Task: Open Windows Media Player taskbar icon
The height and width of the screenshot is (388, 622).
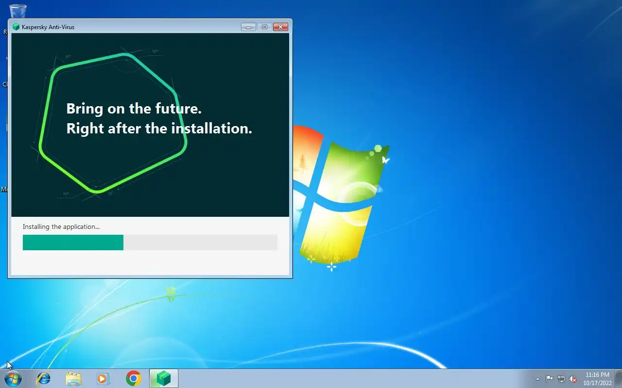Action: (103, 378)
